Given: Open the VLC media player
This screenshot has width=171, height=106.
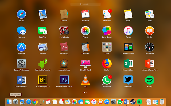Looking at the screenshot, I should [85, 80].
